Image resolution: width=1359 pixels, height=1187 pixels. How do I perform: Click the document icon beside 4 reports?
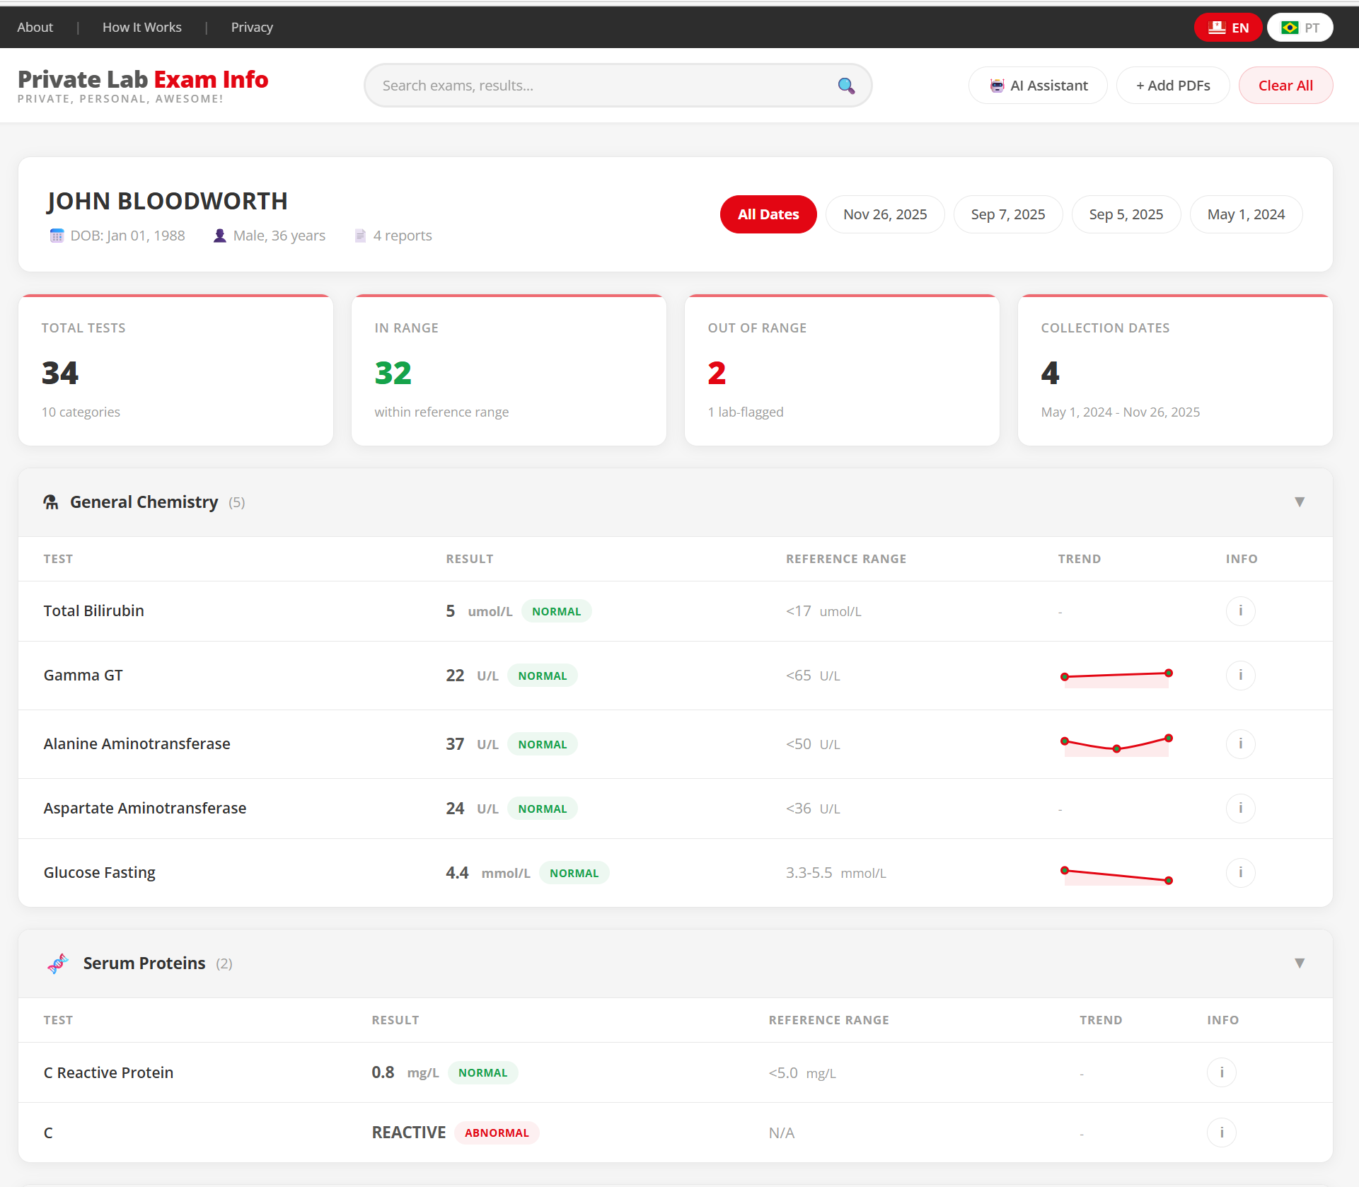[x=360, y=236]
